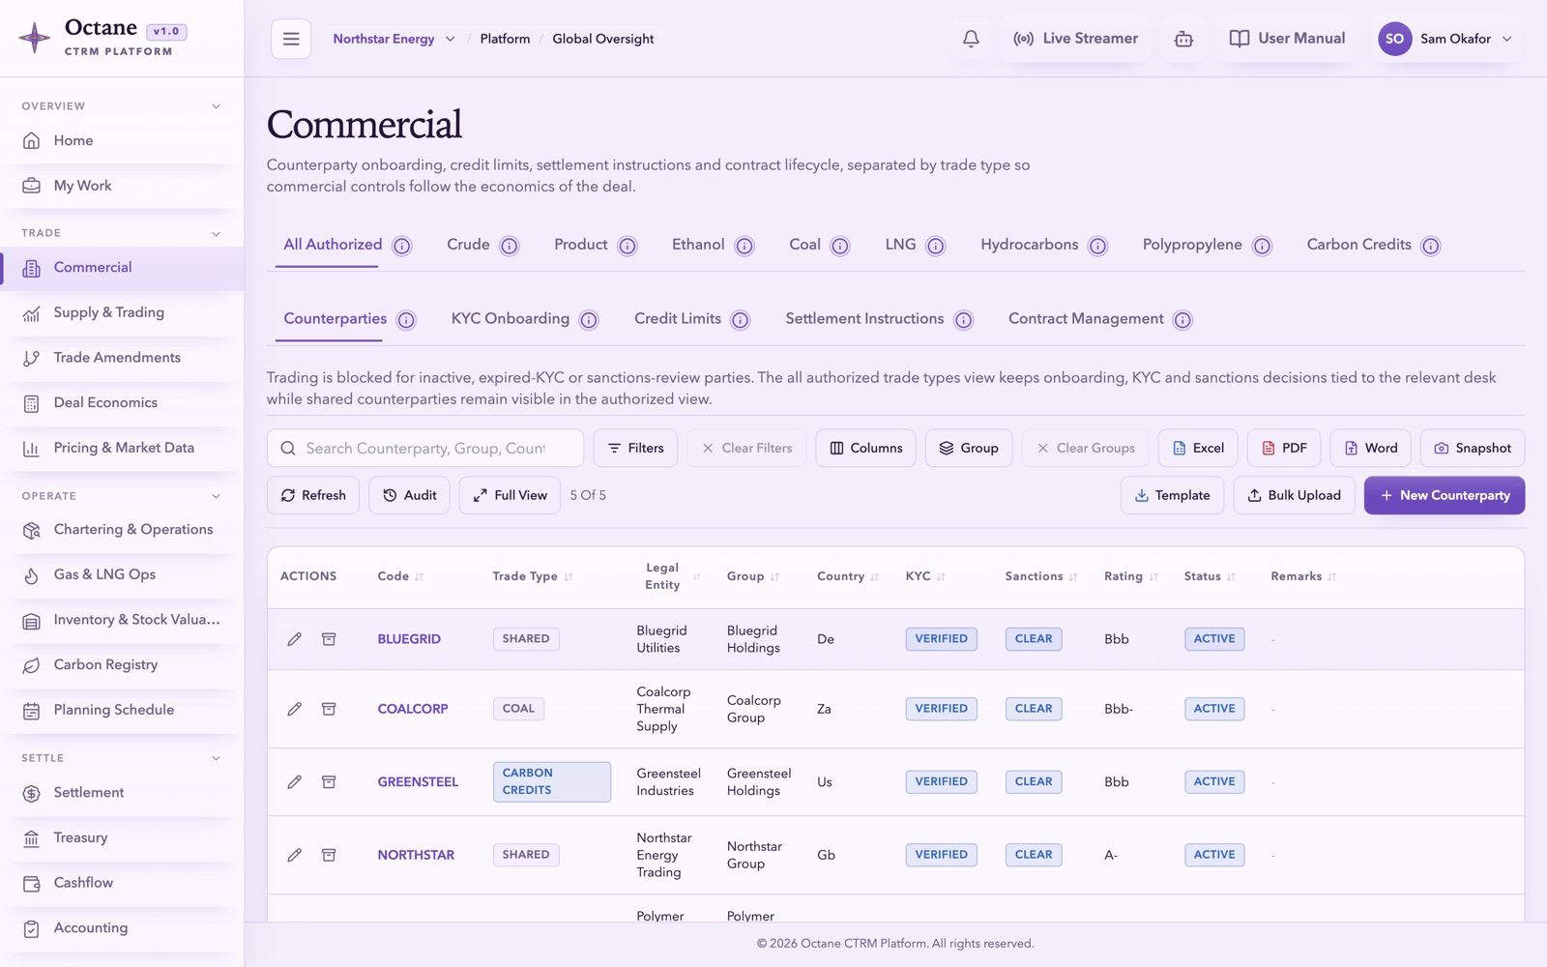Switch table to Full View

[x=510, y=495]
